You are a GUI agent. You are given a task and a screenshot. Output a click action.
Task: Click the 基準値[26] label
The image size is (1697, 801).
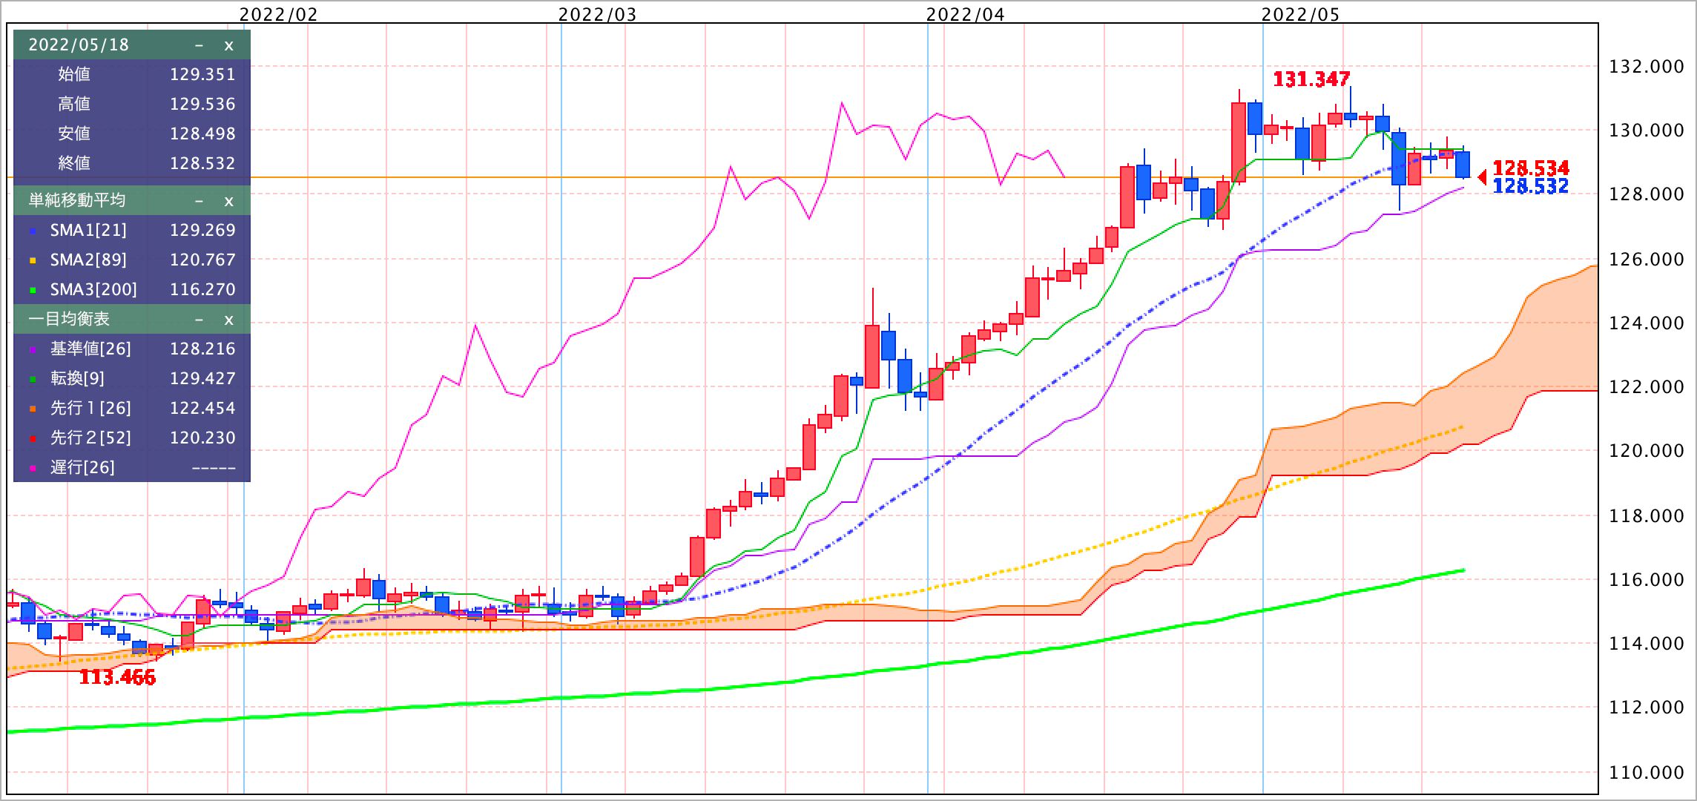point(90,349)
